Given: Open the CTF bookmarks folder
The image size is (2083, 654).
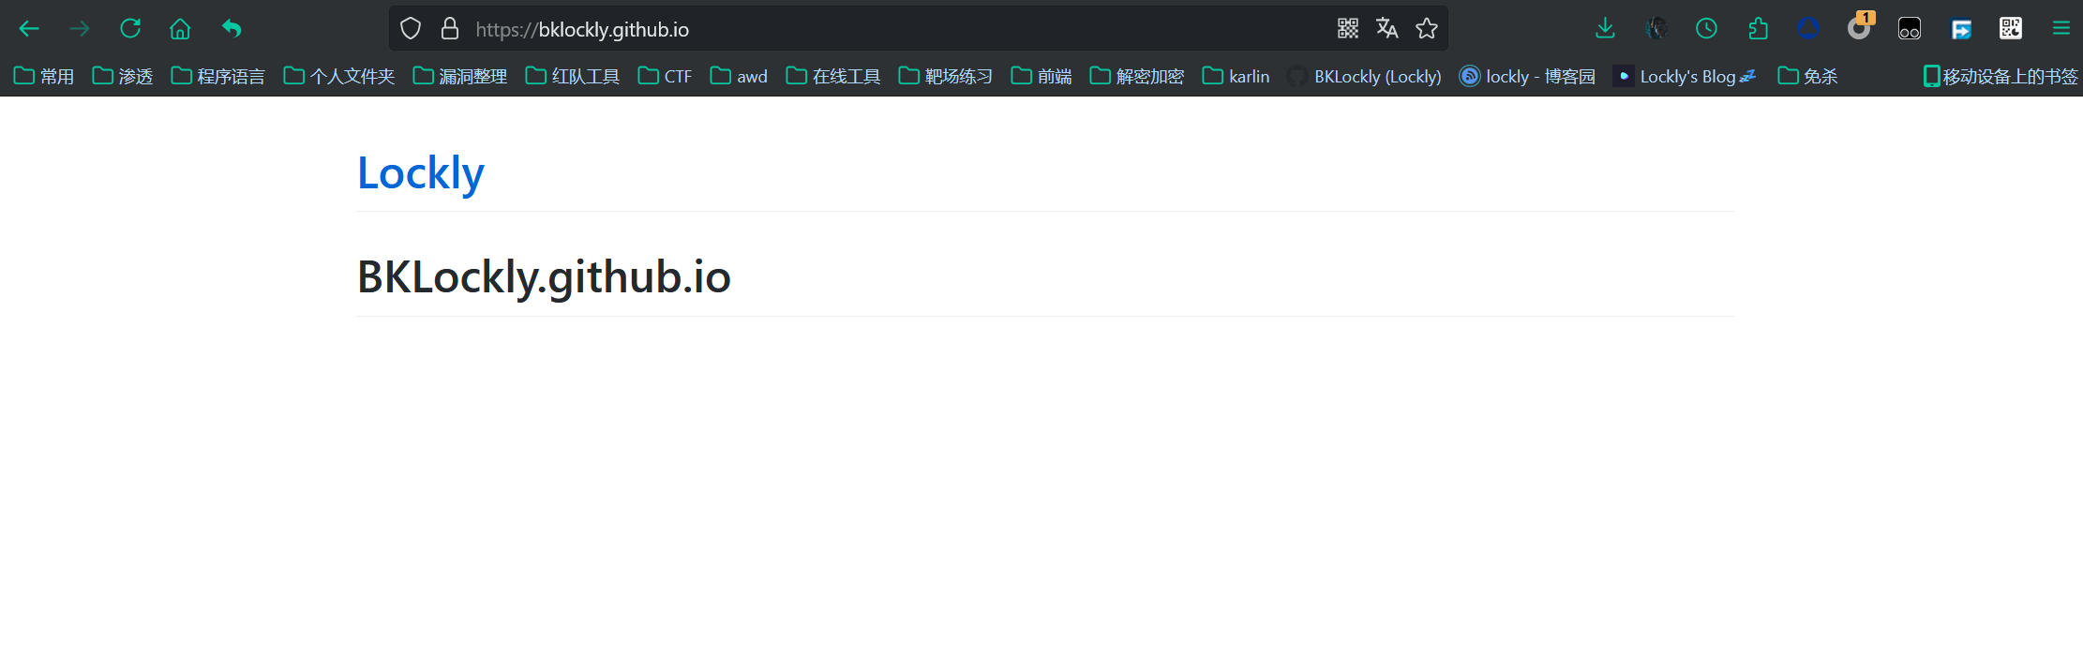Looking at the screenshot, I should click(665, 76).
